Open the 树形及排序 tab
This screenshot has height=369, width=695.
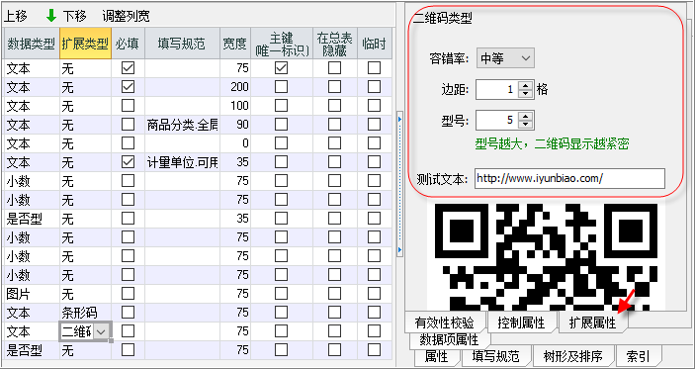coord(572,356)
